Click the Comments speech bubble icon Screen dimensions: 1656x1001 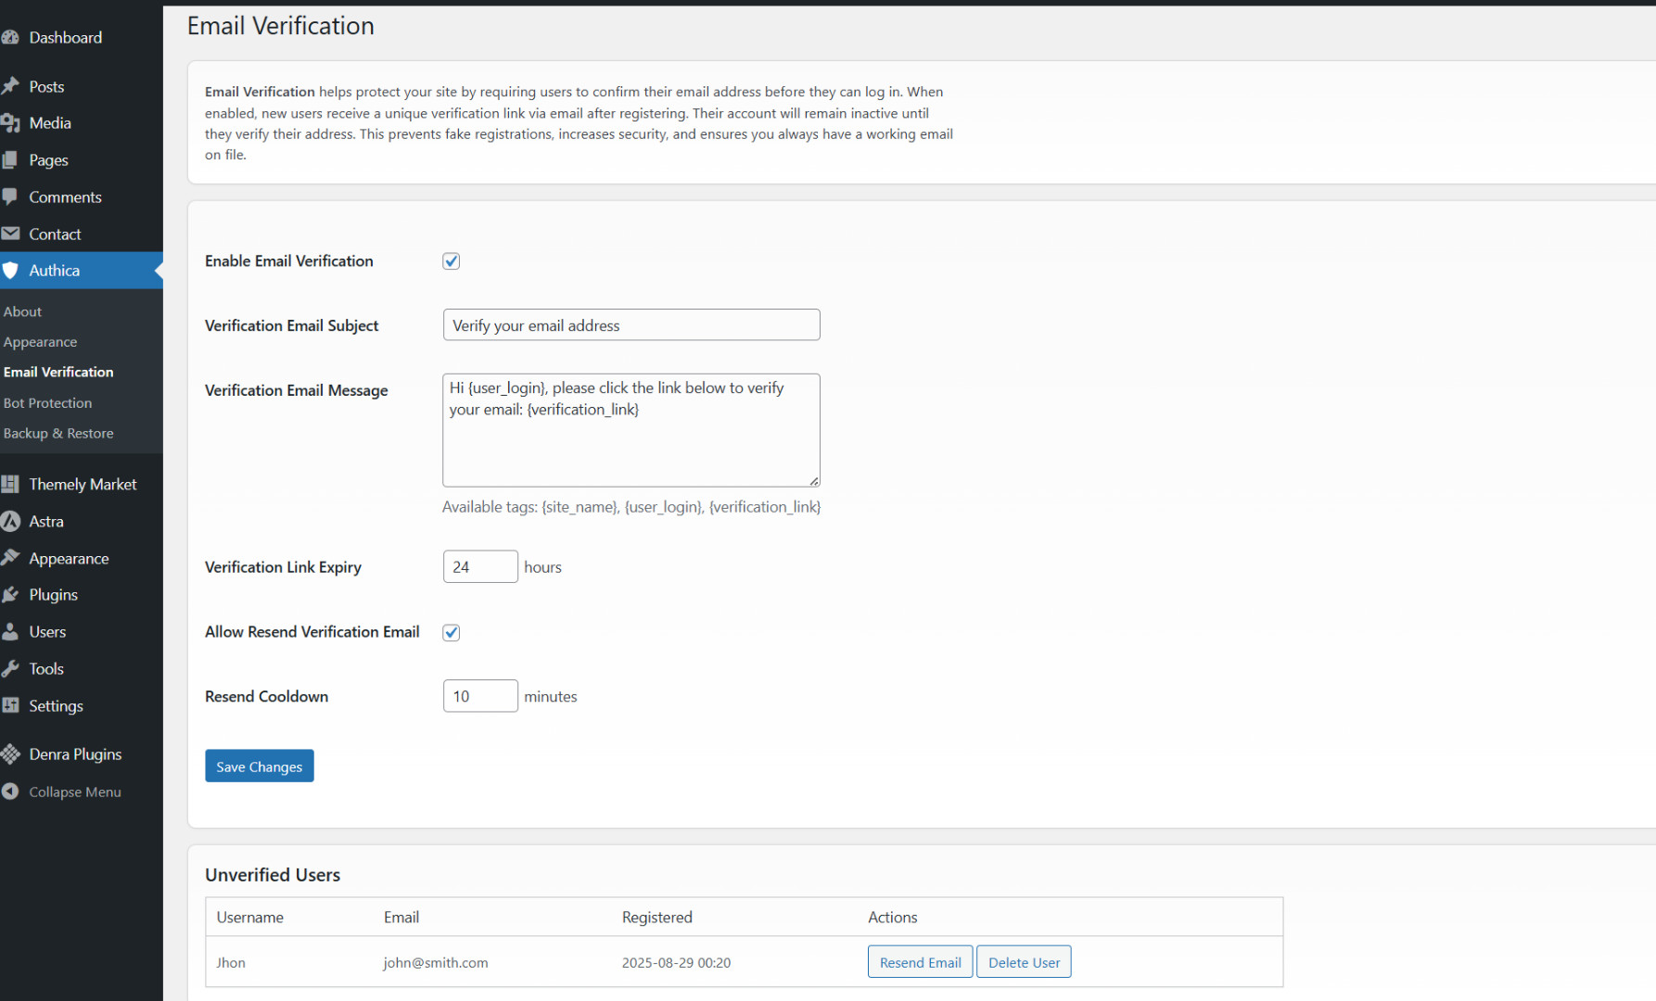10,196
